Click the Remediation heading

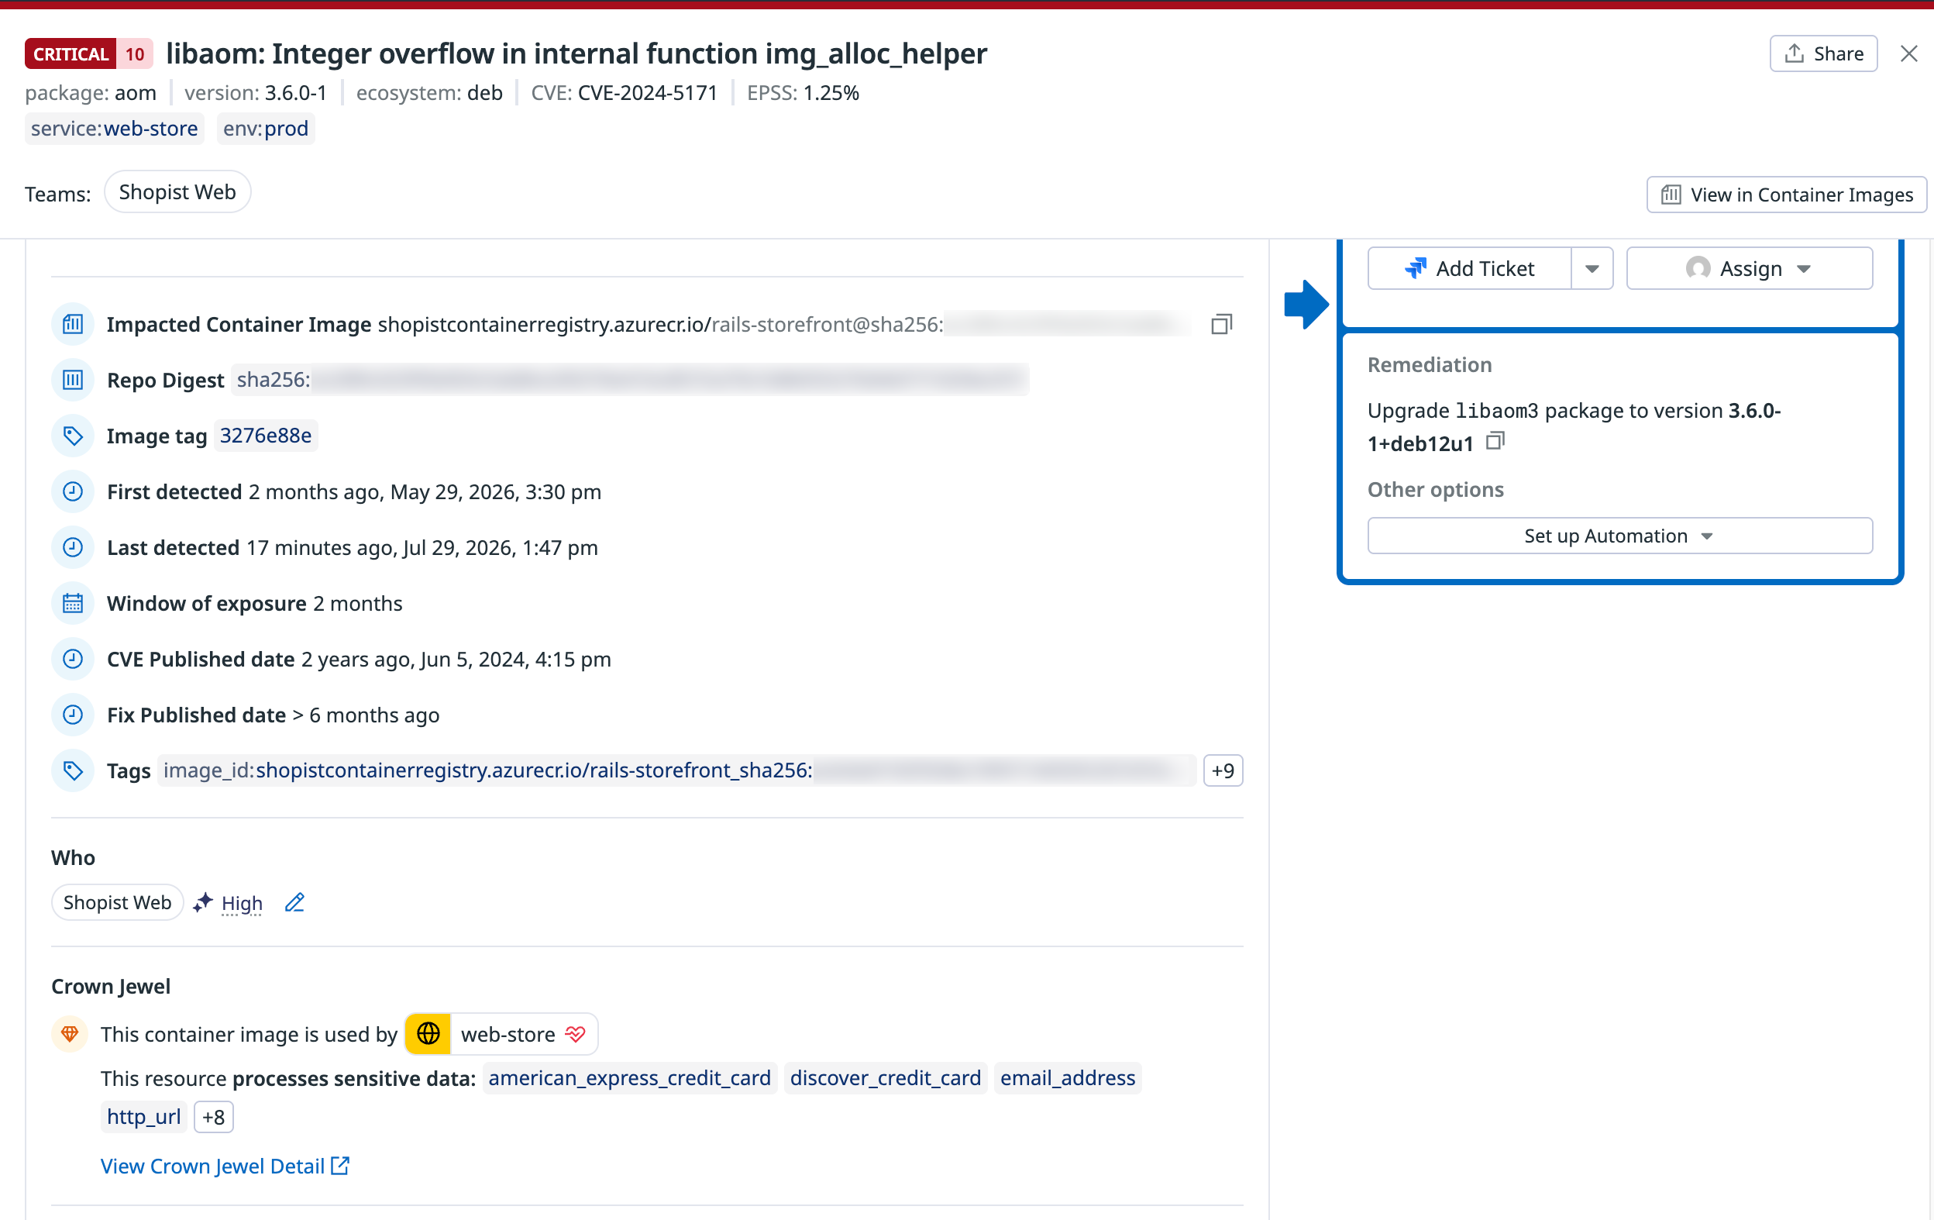pos(1430,364)
